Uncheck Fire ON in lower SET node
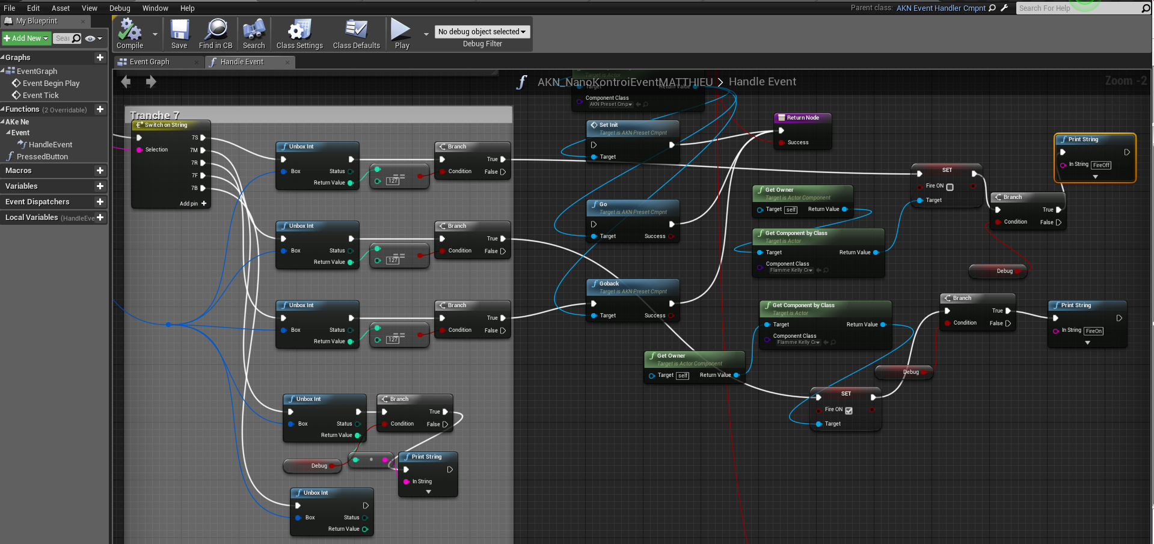This screenshot has width=1154, height=544. click(849, 411)
